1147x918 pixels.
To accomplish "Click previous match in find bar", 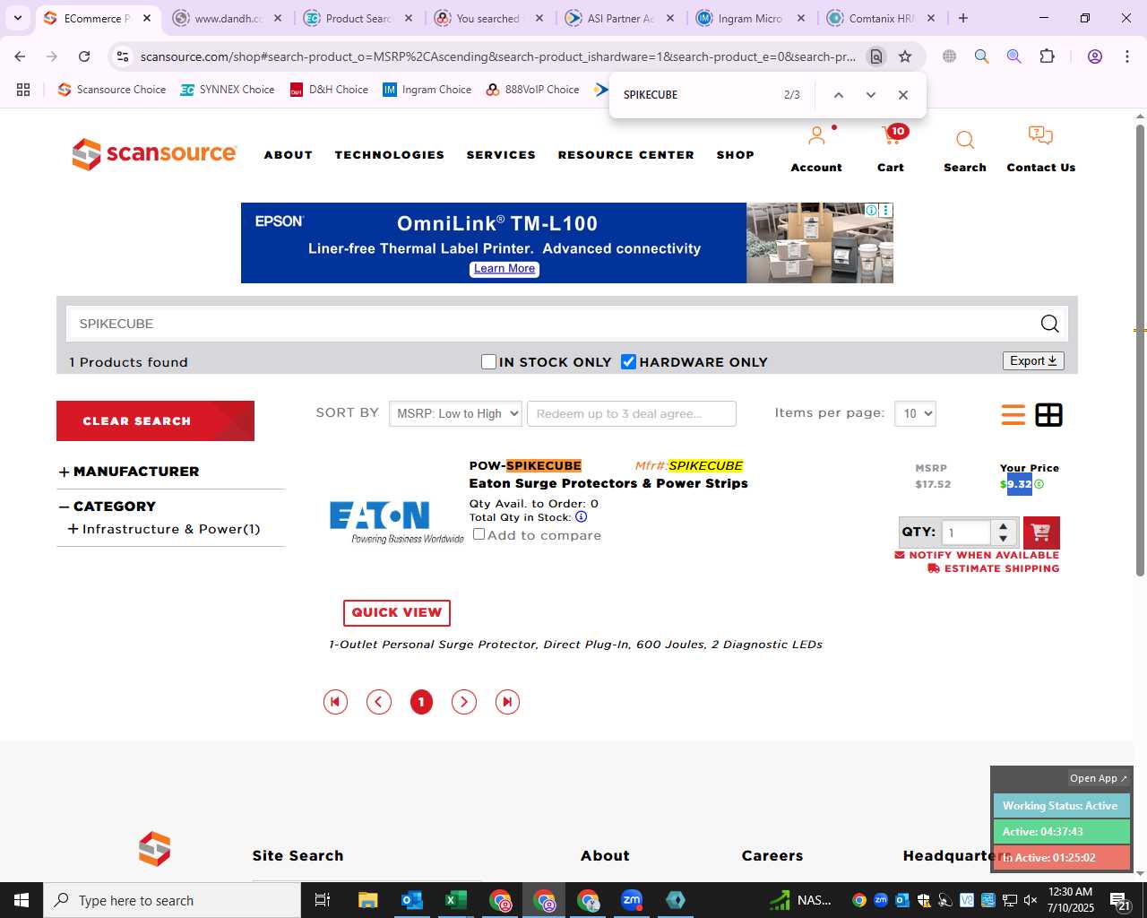I will pos(839,95).
